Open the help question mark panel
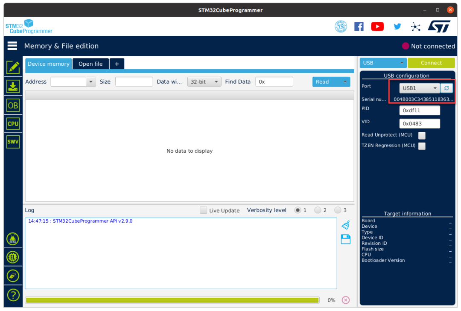Image resolution: width=461 pixels, height=311 pixels. pyautogui.click(x=13, y=295)
